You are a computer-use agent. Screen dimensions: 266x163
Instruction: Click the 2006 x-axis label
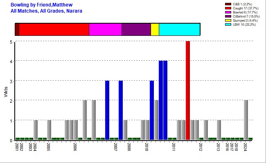75,147
